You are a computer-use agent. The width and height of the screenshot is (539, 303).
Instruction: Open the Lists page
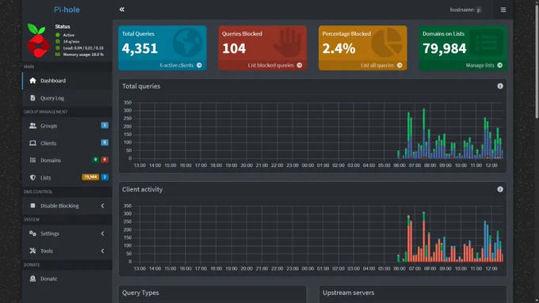click(67, 177)
